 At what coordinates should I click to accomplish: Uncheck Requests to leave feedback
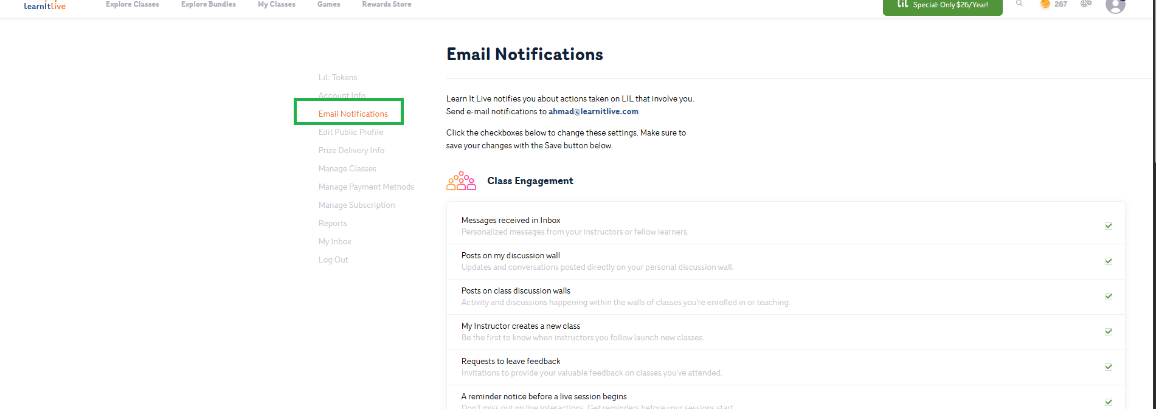(x=1109, y=367)
